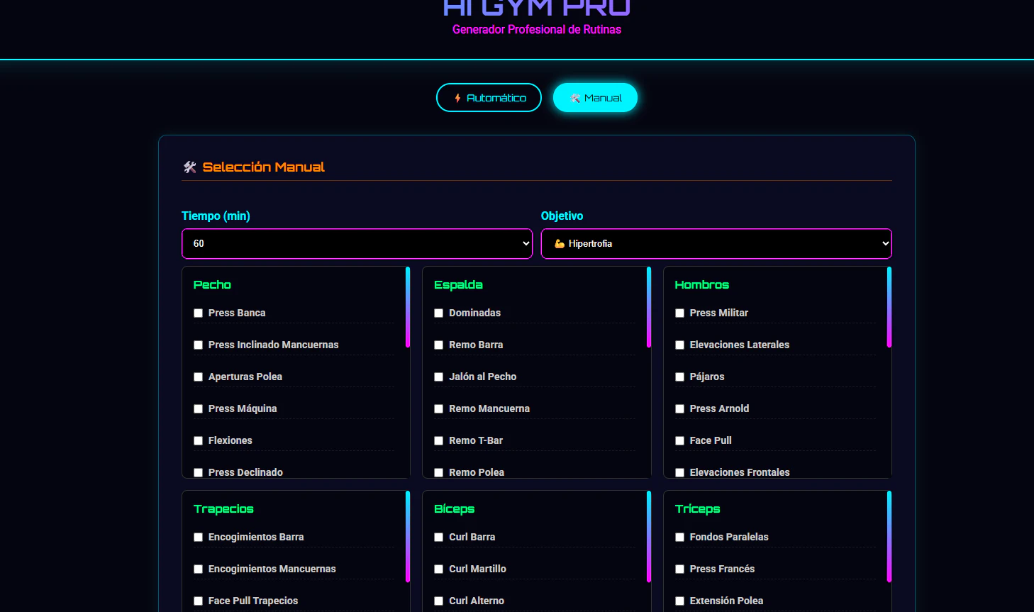Click the Tiempo (min) label
The height and width of the screenshot is (612, 1034).
[x=216, y=216]
